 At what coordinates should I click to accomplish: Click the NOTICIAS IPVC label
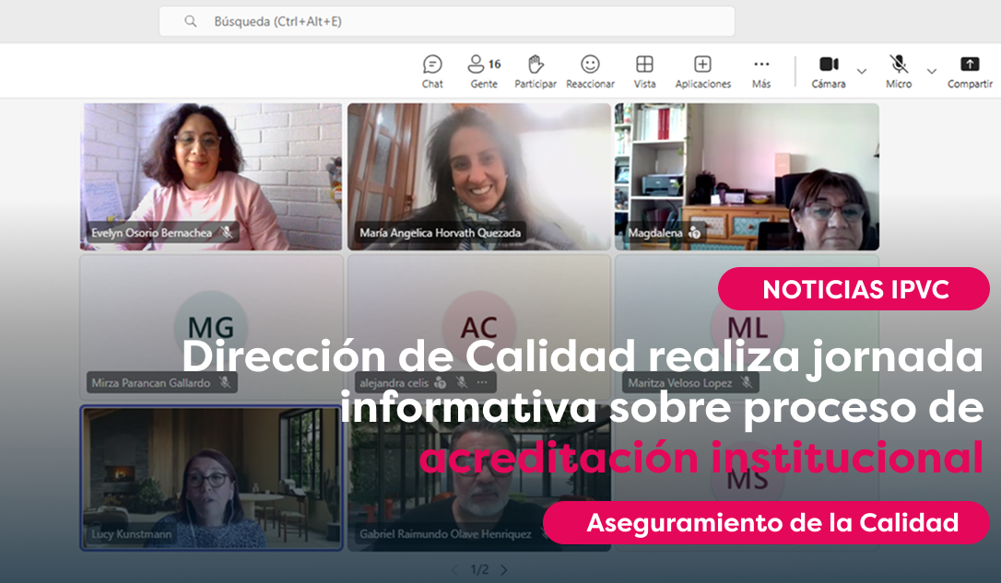854,289
